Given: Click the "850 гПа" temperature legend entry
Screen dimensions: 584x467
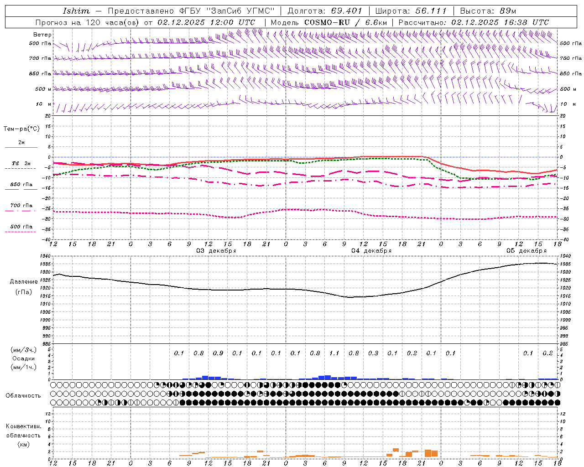Looking at the screenshot, I should tap(21, 185).
